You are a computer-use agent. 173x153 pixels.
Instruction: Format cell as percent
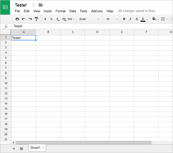coord(51,19)
